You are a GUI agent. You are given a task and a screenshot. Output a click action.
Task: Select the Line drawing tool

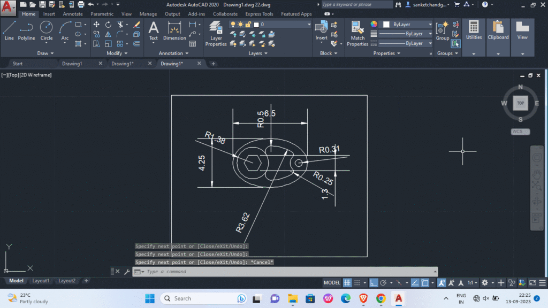(x=9, y=30)
